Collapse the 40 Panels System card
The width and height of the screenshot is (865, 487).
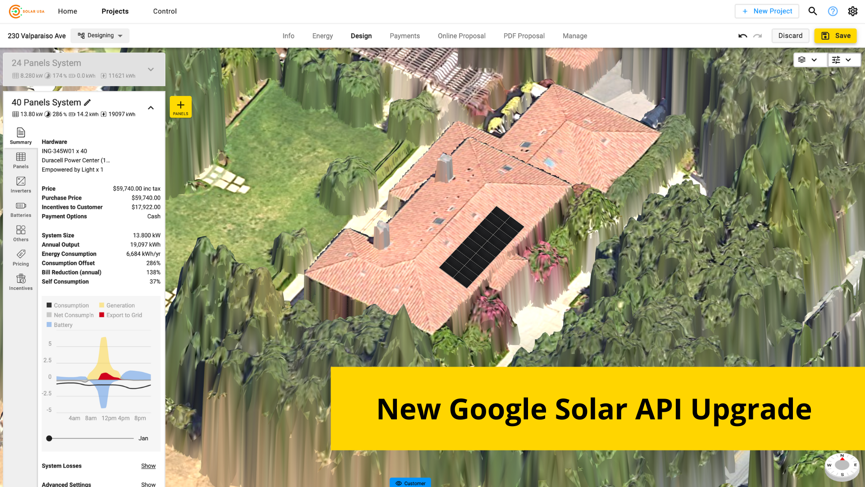tap(151, 108)
